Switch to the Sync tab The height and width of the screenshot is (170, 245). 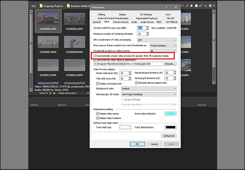[168, 15]
